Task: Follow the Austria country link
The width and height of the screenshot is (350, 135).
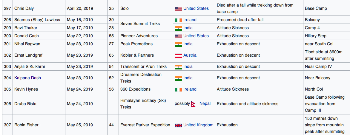Action: point(190,55)
